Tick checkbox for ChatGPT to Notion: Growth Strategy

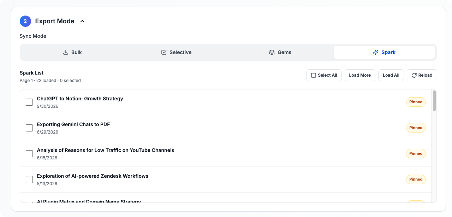(29, 102)
